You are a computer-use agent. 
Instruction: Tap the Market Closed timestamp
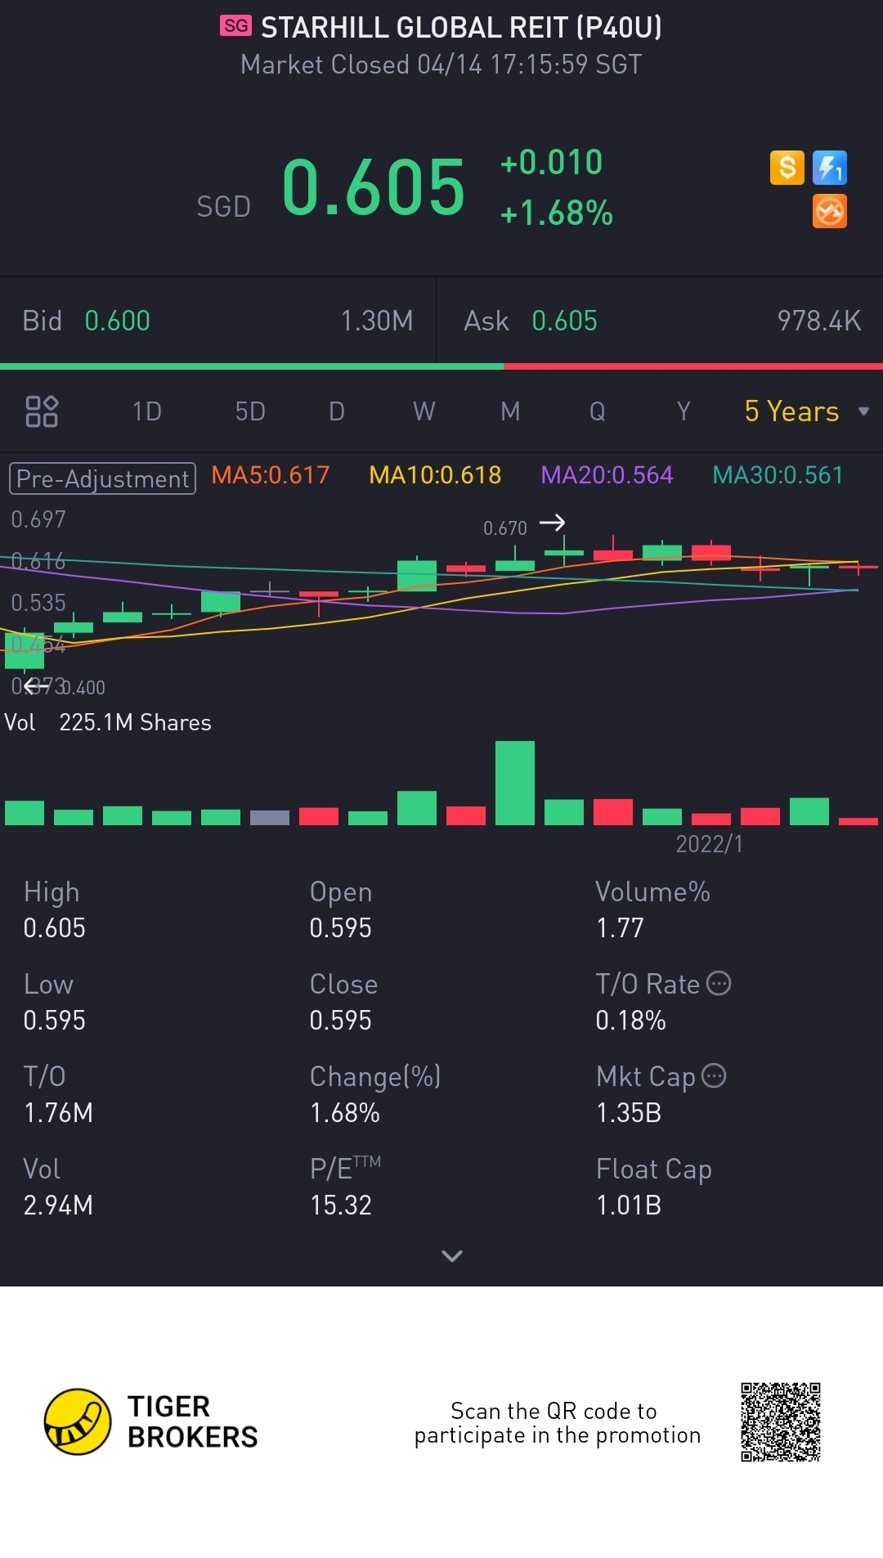441,65
